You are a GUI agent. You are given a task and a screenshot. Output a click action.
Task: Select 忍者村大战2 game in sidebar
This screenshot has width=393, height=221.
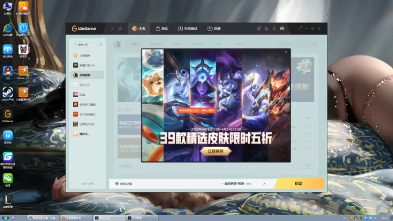(x=87, y=124)
